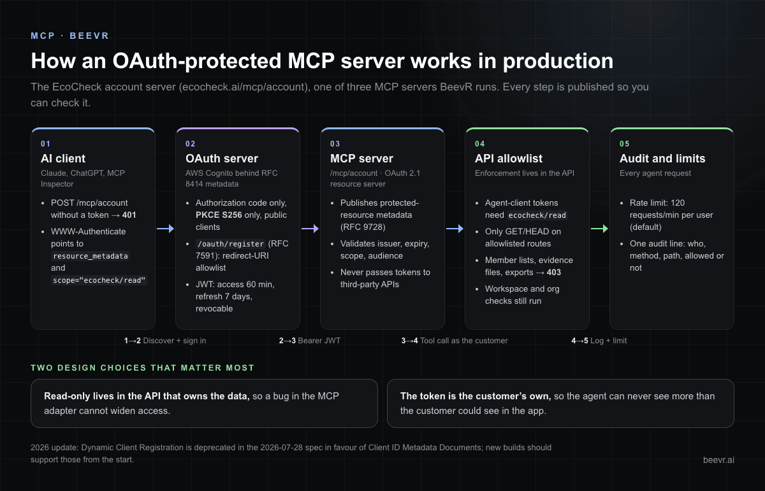Select the 'AI client' card heading
Viewport: 765px width, 491px height.
click(63, 159)
